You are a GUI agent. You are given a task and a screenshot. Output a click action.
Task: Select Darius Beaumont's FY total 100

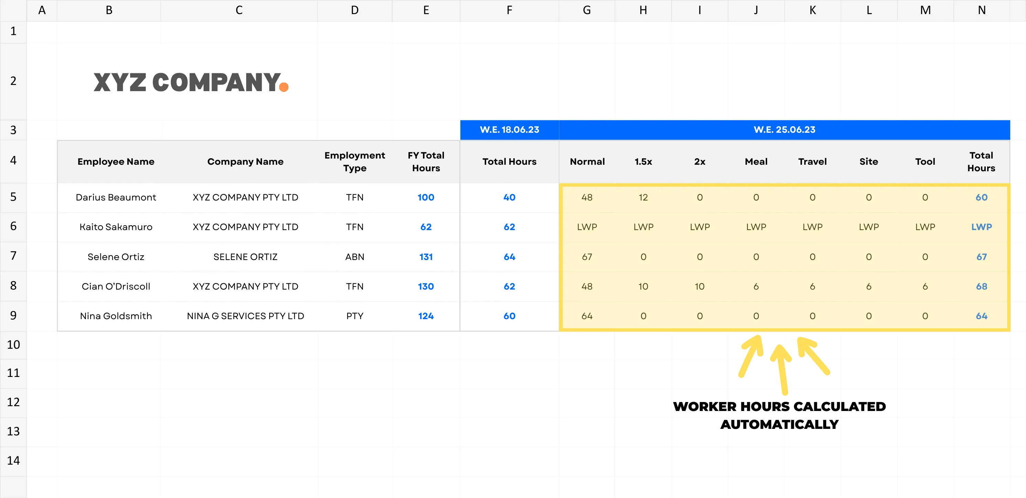click(426, 198)
